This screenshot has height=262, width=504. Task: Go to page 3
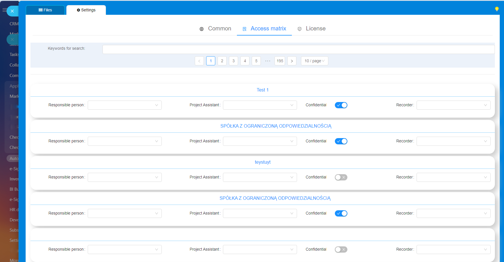[233, 61]
